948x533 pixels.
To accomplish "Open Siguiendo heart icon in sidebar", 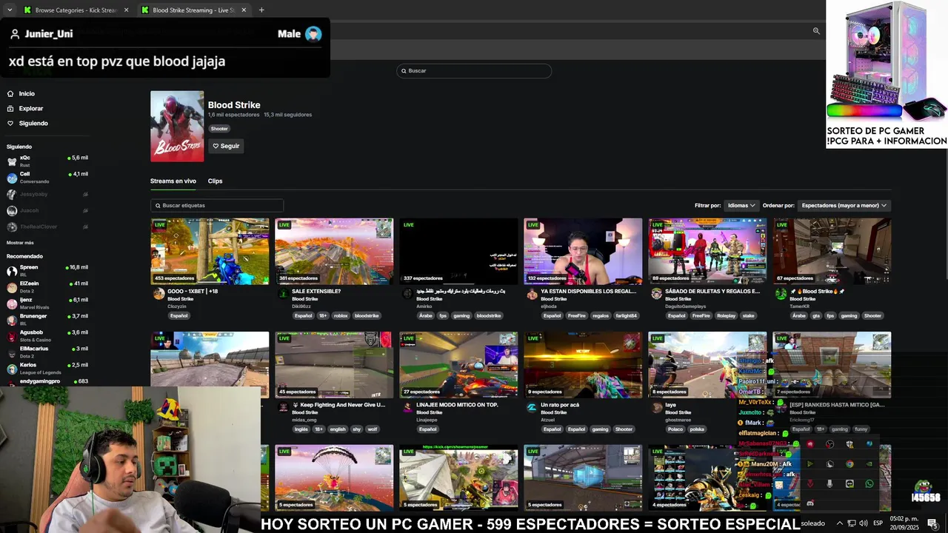I will pos(10,124).
